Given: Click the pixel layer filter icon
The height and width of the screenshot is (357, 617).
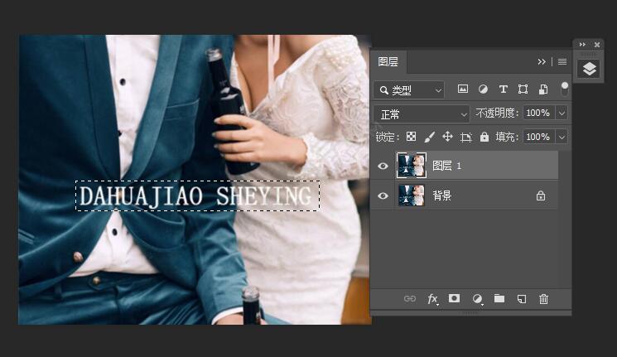Looking at the screenshot, I should (x=463, y=89).
